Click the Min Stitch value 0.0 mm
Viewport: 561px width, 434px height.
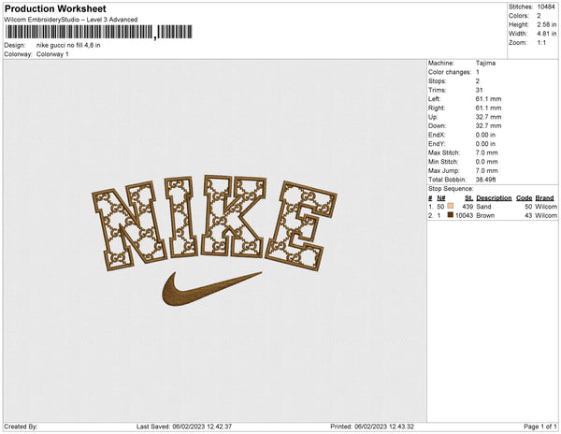tap(486, 162)
